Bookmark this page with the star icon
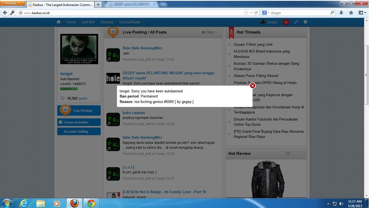369x208 pixels. pos(246,13)
